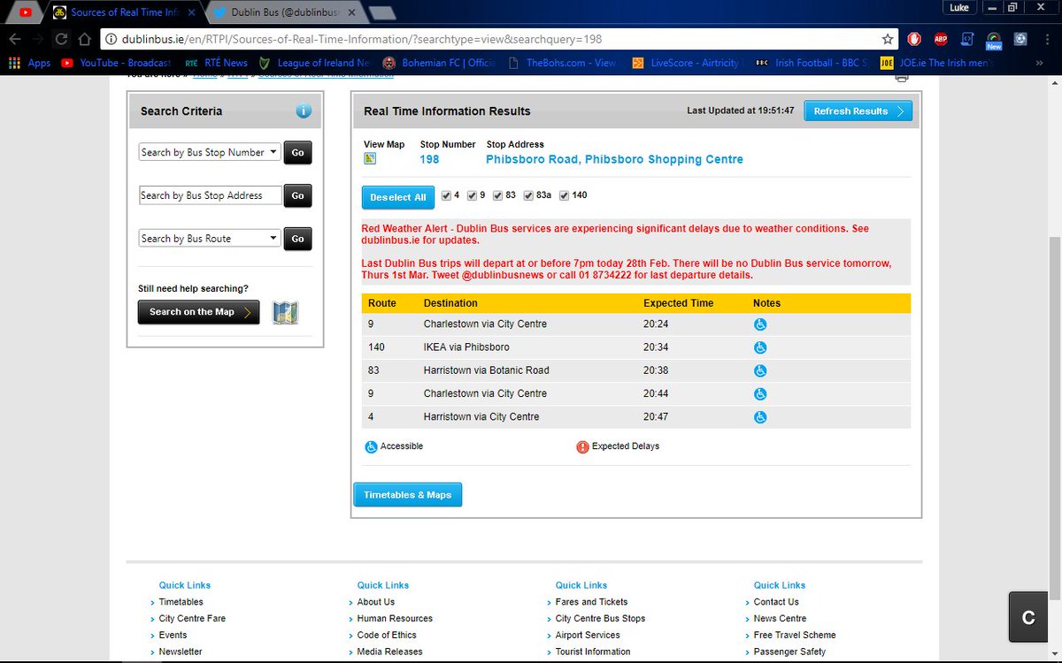Open the map icon under View Map

pos(370,159)
